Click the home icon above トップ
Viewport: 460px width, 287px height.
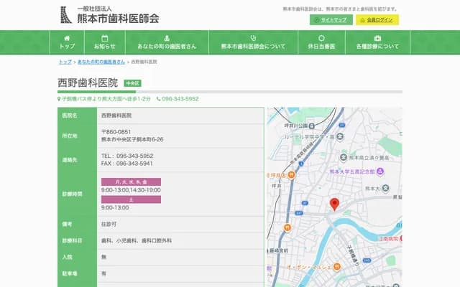(x=67, y=37)
